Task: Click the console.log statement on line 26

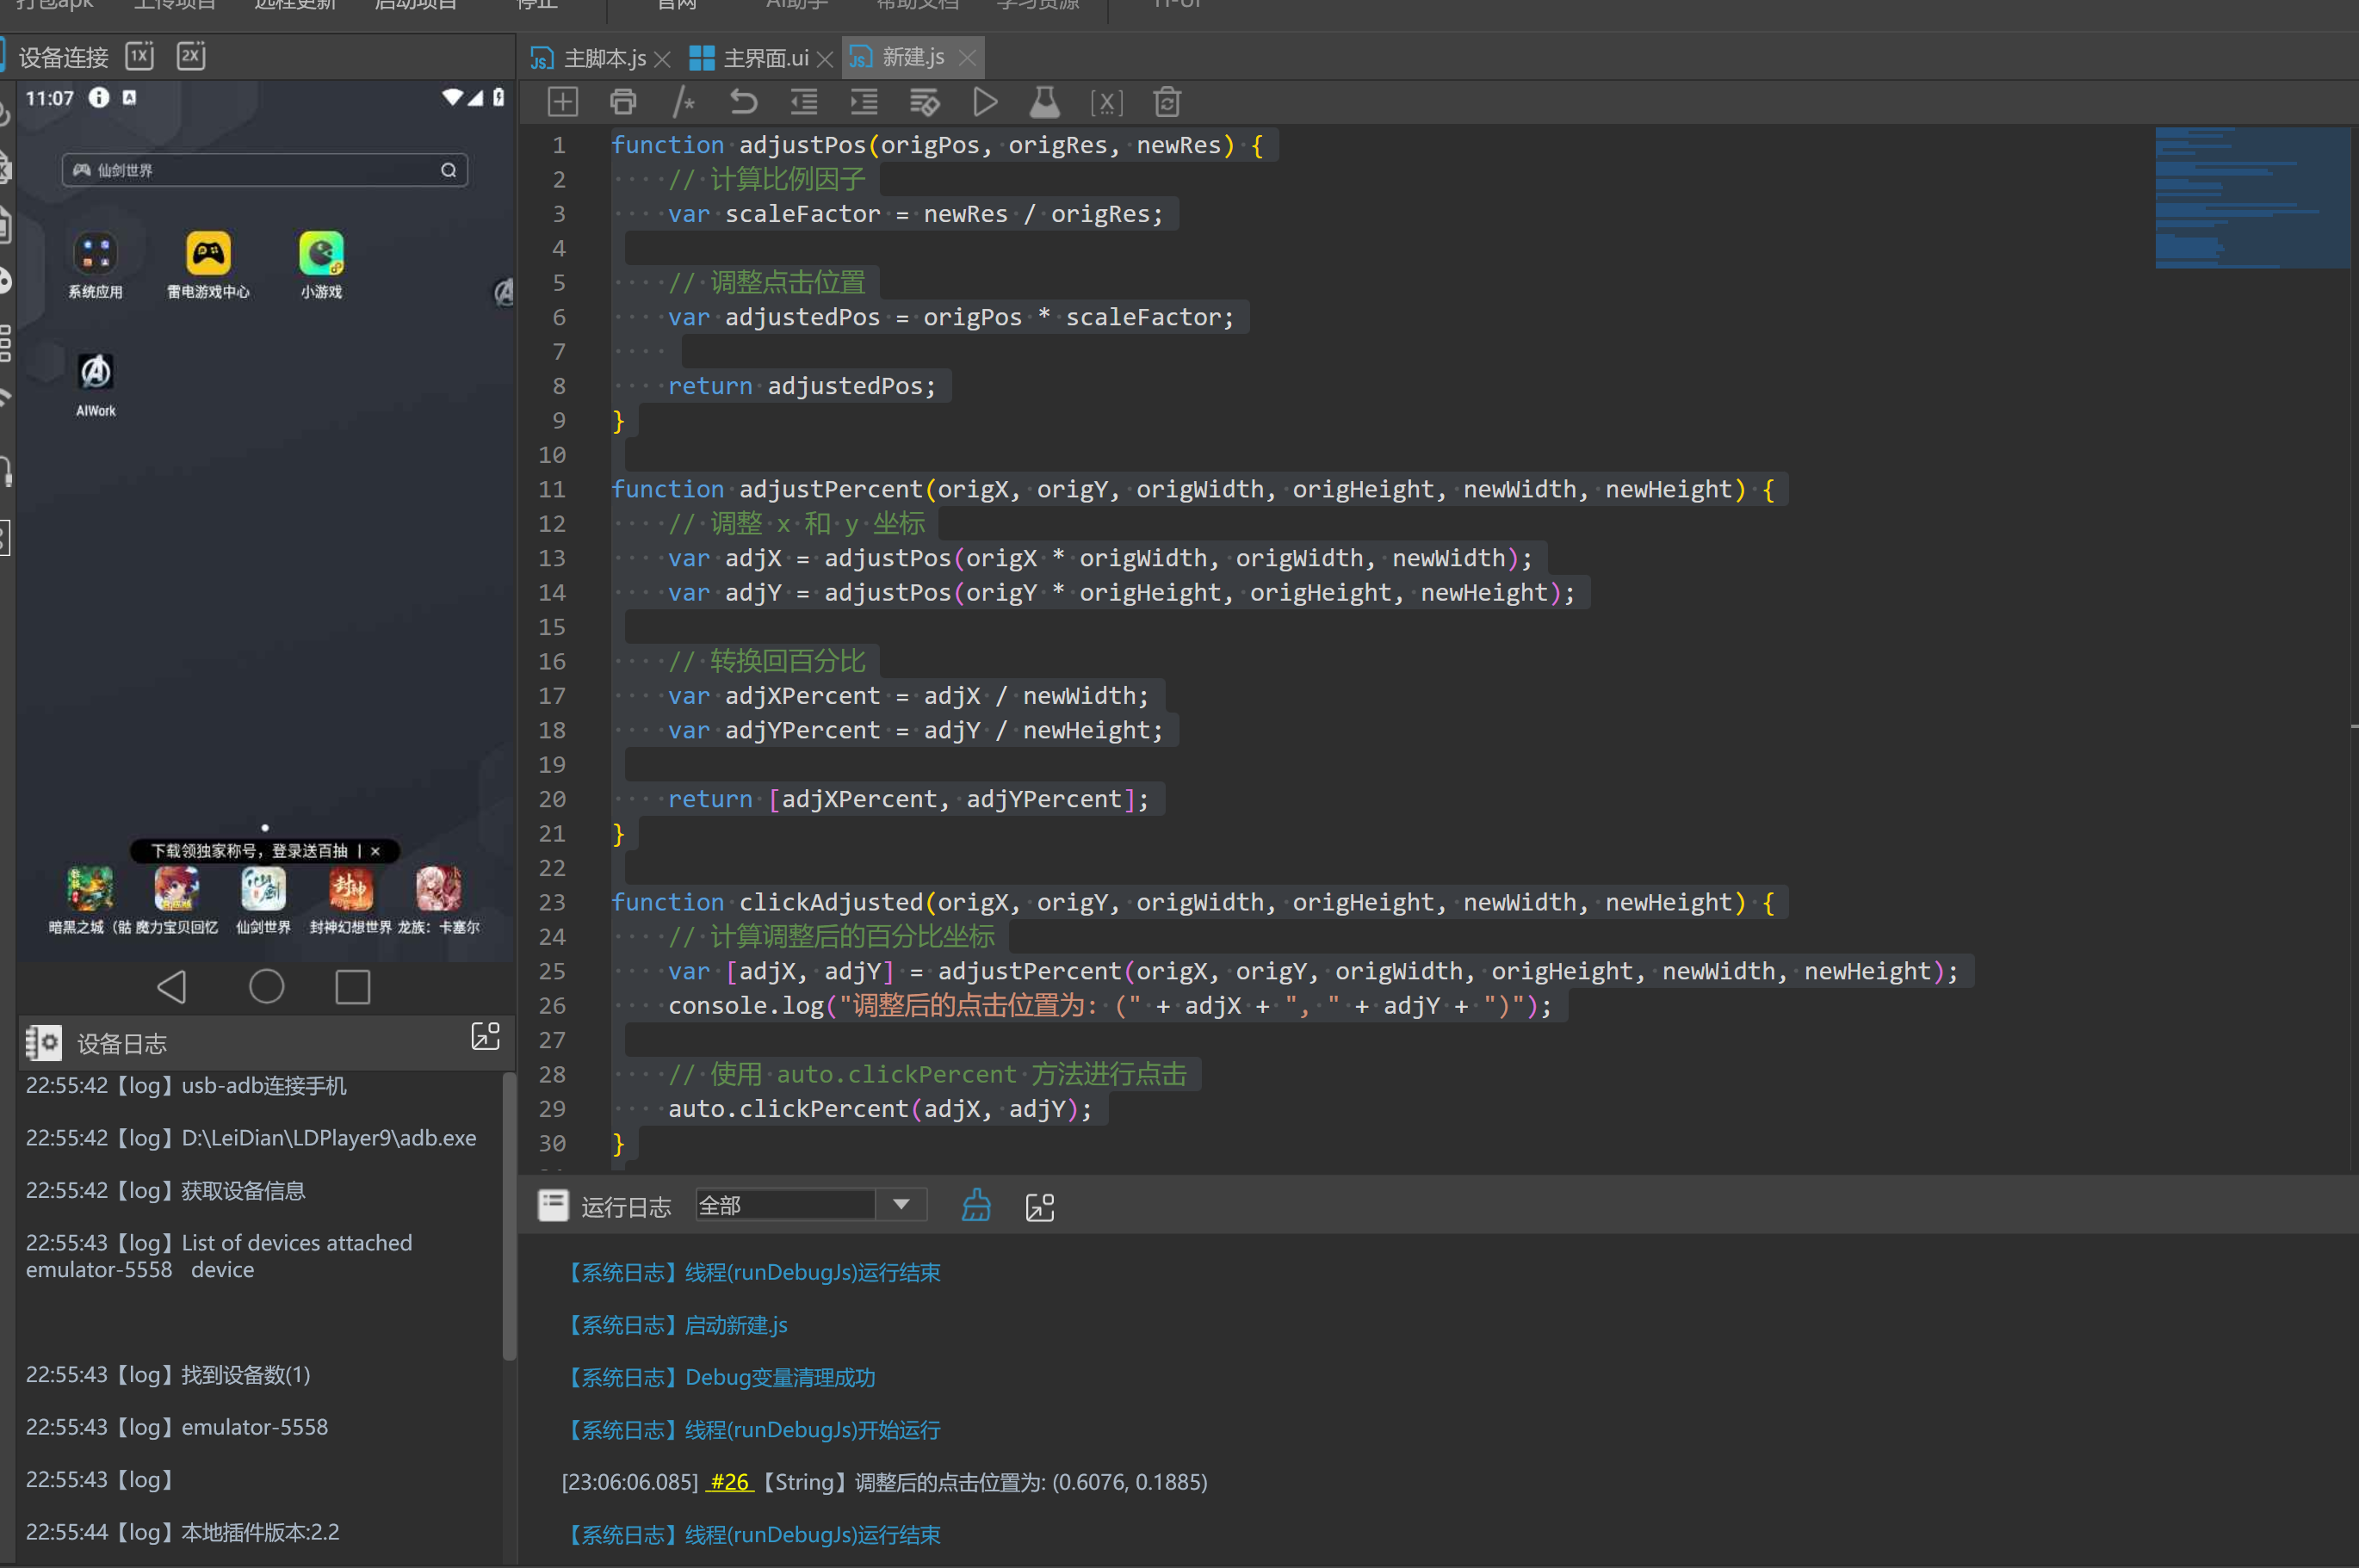Action: click(1110, 1006)
